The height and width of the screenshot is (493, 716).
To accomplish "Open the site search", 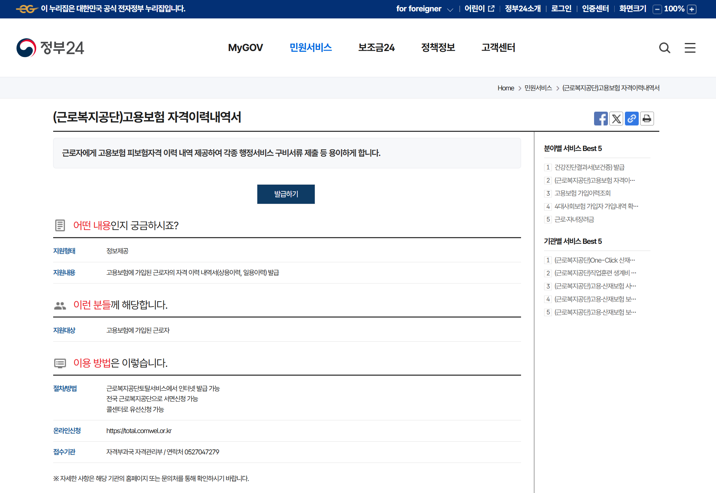I will (x=665, y=48).
